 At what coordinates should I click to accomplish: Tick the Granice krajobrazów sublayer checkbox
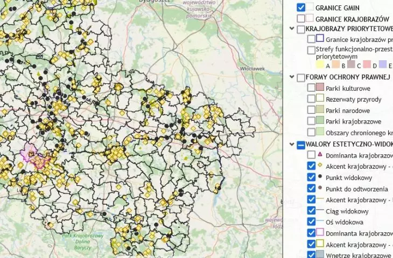311,39
